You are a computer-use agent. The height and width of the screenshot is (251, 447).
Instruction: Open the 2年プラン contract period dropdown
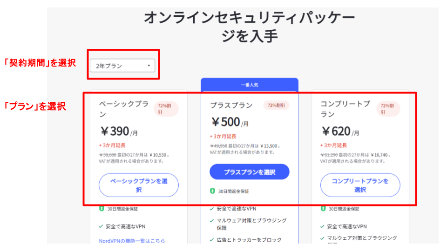pyautogui.click(x=122, y=66)
